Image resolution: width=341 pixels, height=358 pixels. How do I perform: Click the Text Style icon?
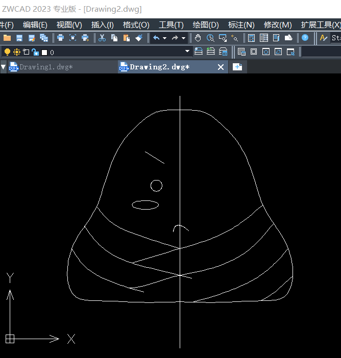(x=324, y=38)
